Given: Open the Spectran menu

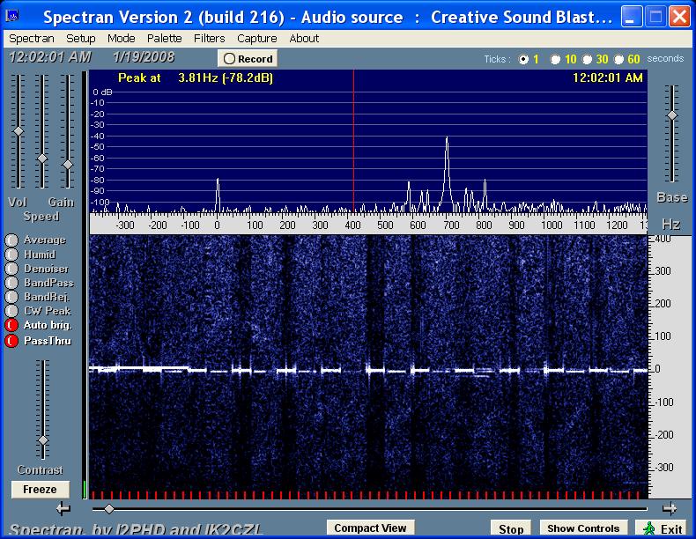Looking at the screenshot, I should coord(32,39).
